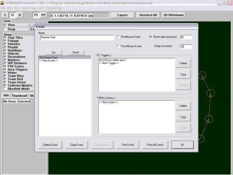Open the Layers button
233x175 pixels.
coord(122,15)
